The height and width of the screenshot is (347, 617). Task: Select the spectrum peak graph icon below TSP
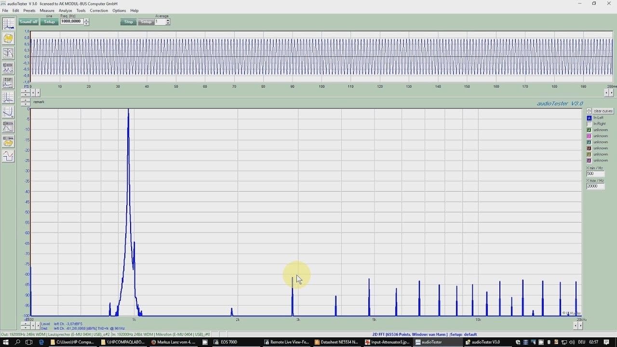[8, 97]
